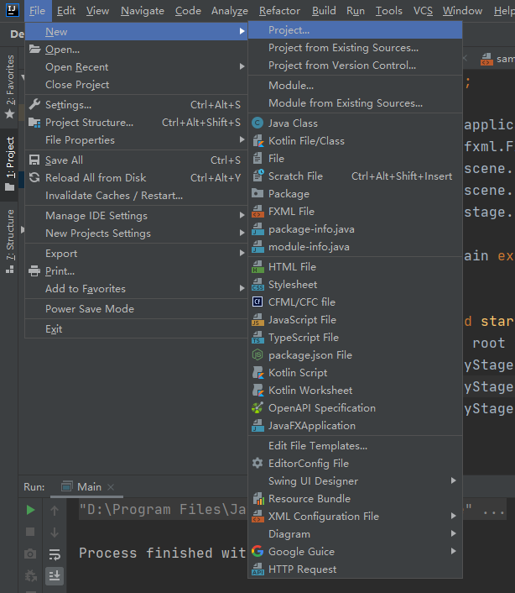Click the Scratch File icon
This screenshot has width=515, height=593.
click(x=257, y=176)
